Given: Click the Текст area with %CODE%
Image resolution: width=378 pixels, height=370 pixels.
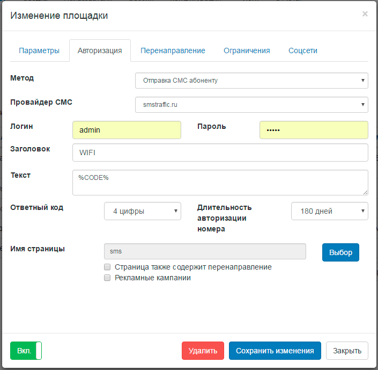Looking at the screenshot, I should pyautogui.click(x=220, y=183).
